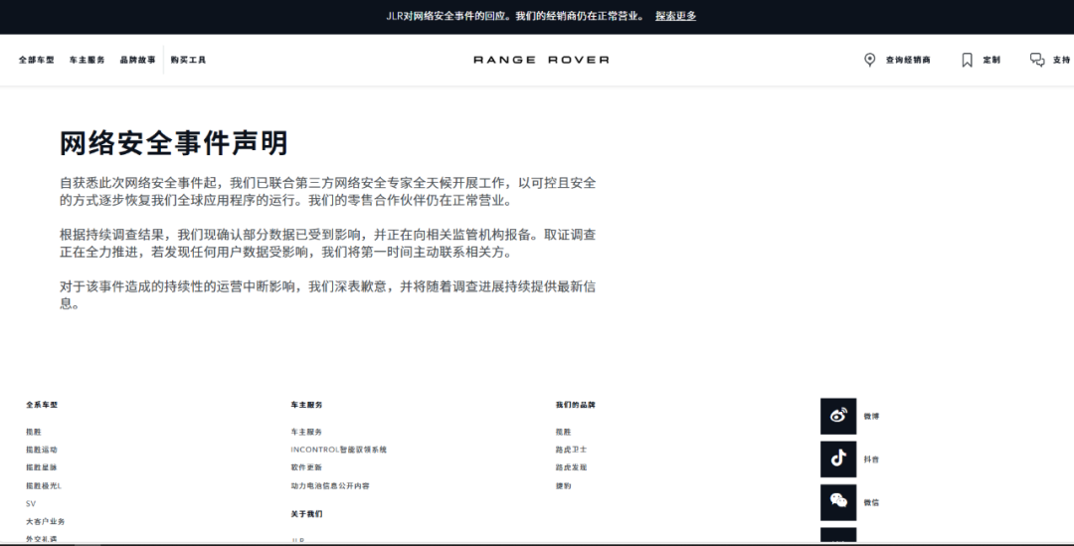Open the Douyin social icon tile
Screen dimensions: 1074x546
(x=838, y=459)
